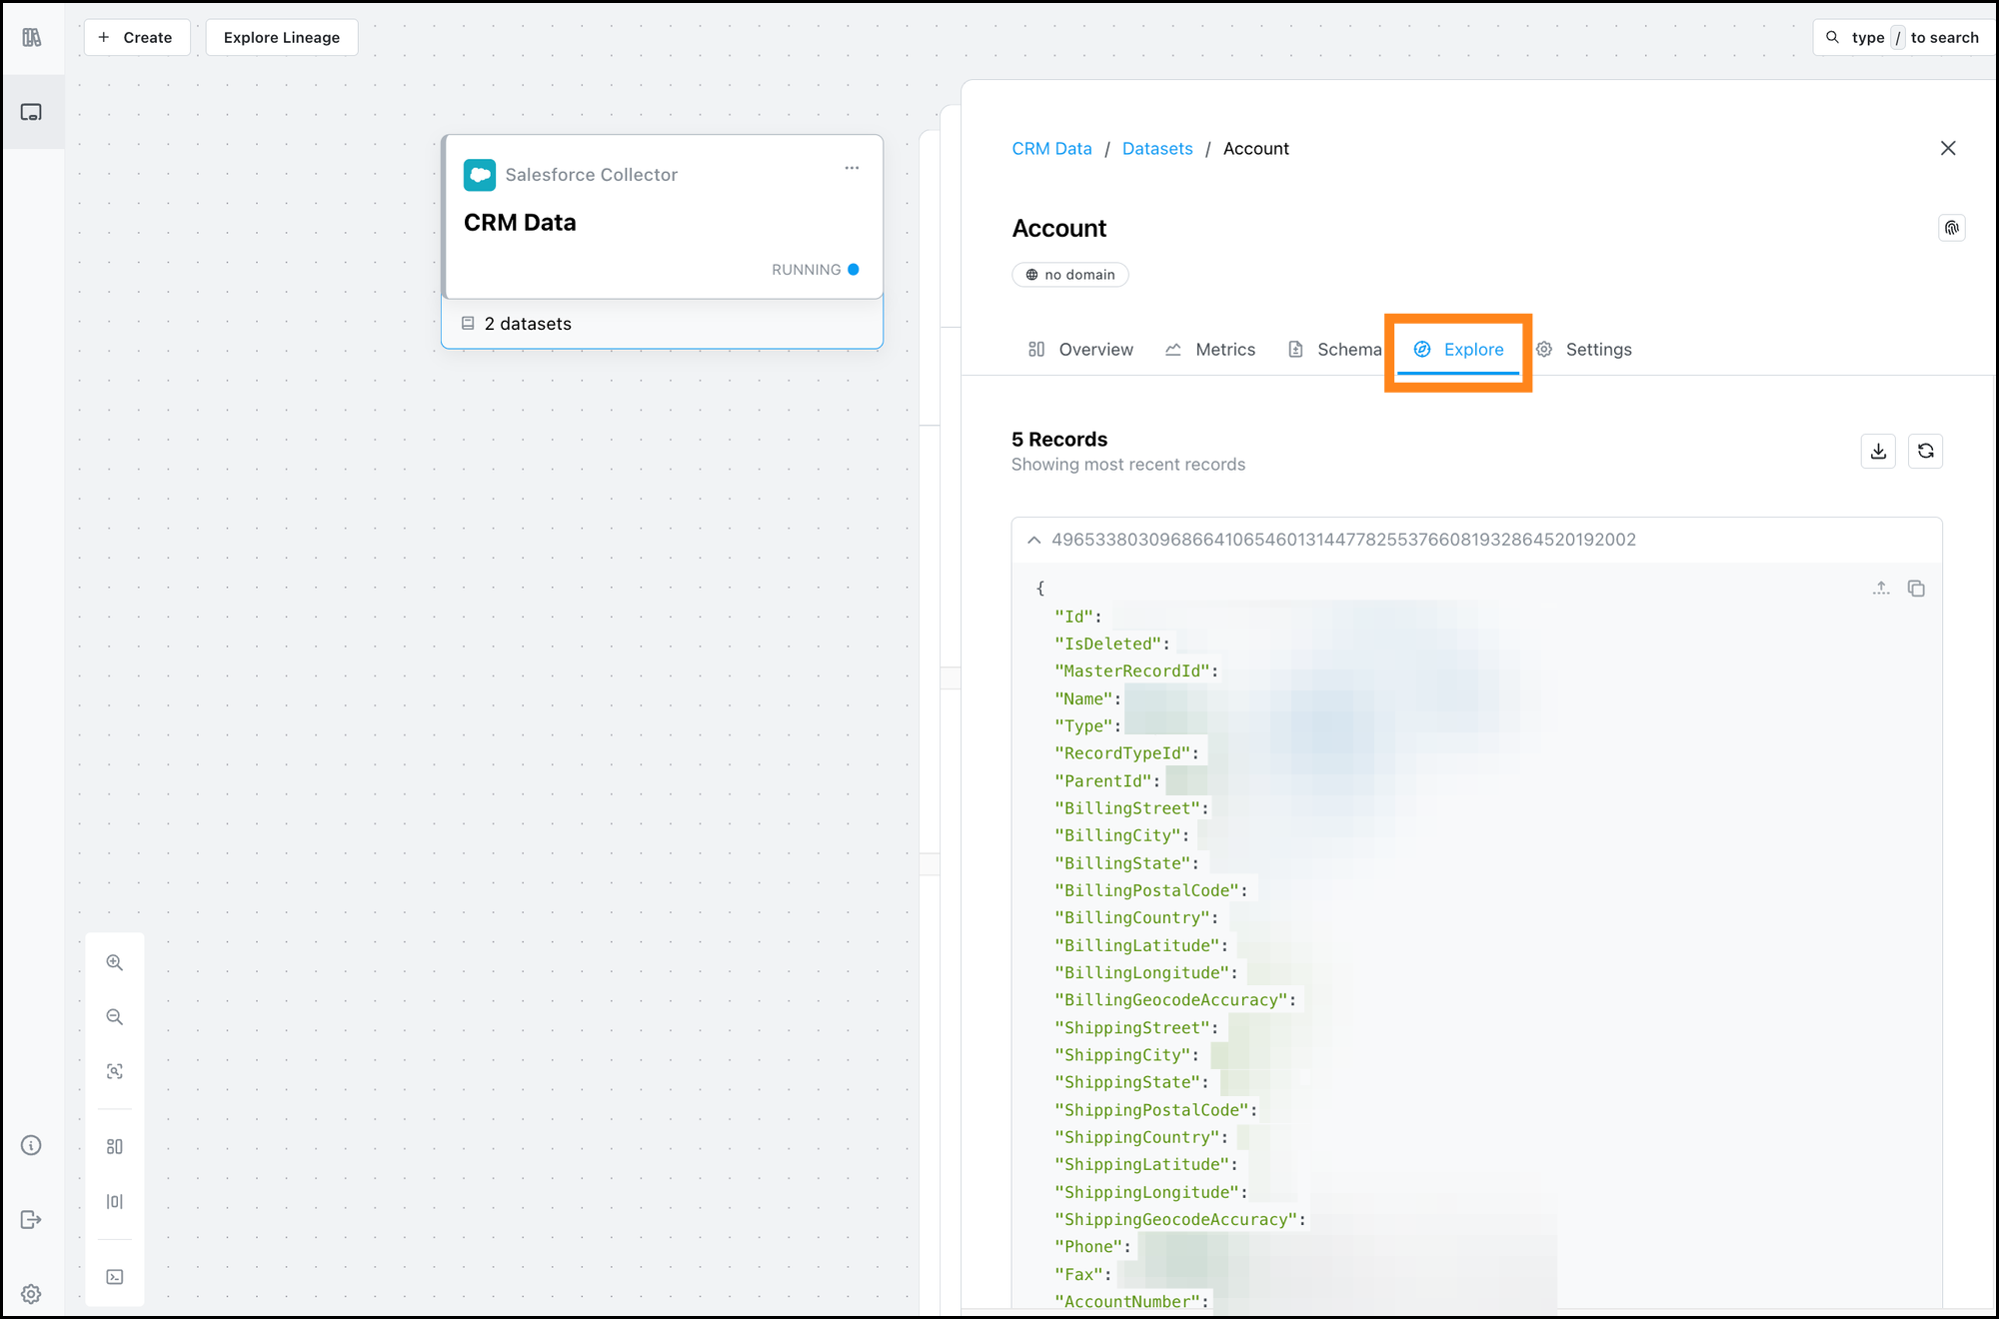Image resolution: width=1999 pixels, height=1319 pixels.
Task: Collapse the expanded record entry chevron
Action: 1033,540
